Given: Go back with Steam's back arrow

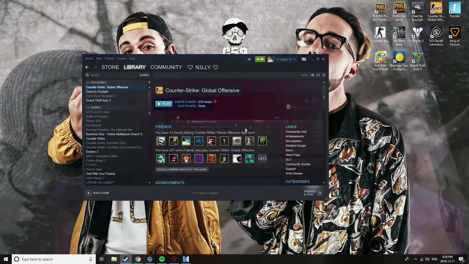Looking at the screenshot, I should tap(87, 67).
